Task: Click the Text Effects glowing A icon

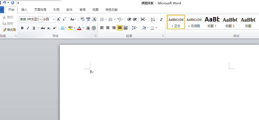Action: [x=63, y=28]
